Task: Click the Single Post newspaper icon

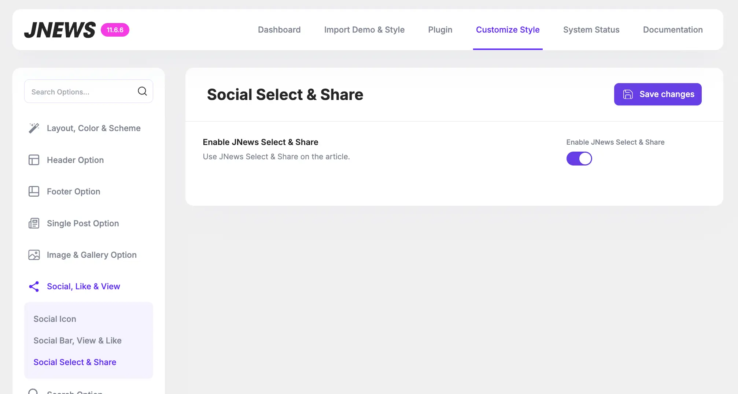Action: coord(34,223)
